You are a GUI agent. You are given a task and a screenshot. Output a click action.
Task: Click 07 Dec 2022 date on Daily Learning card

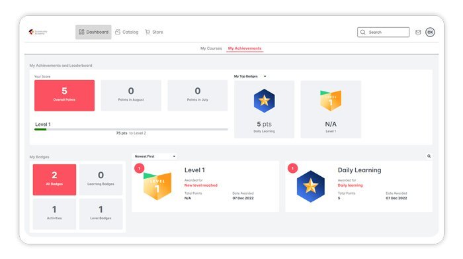[396, 198]
